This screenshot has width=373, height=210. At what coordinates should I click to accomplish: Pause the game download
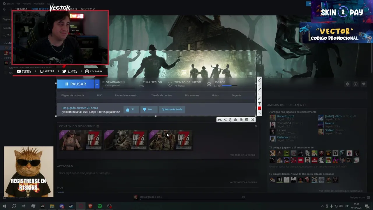pyautogui.click(x=75, y=84)
